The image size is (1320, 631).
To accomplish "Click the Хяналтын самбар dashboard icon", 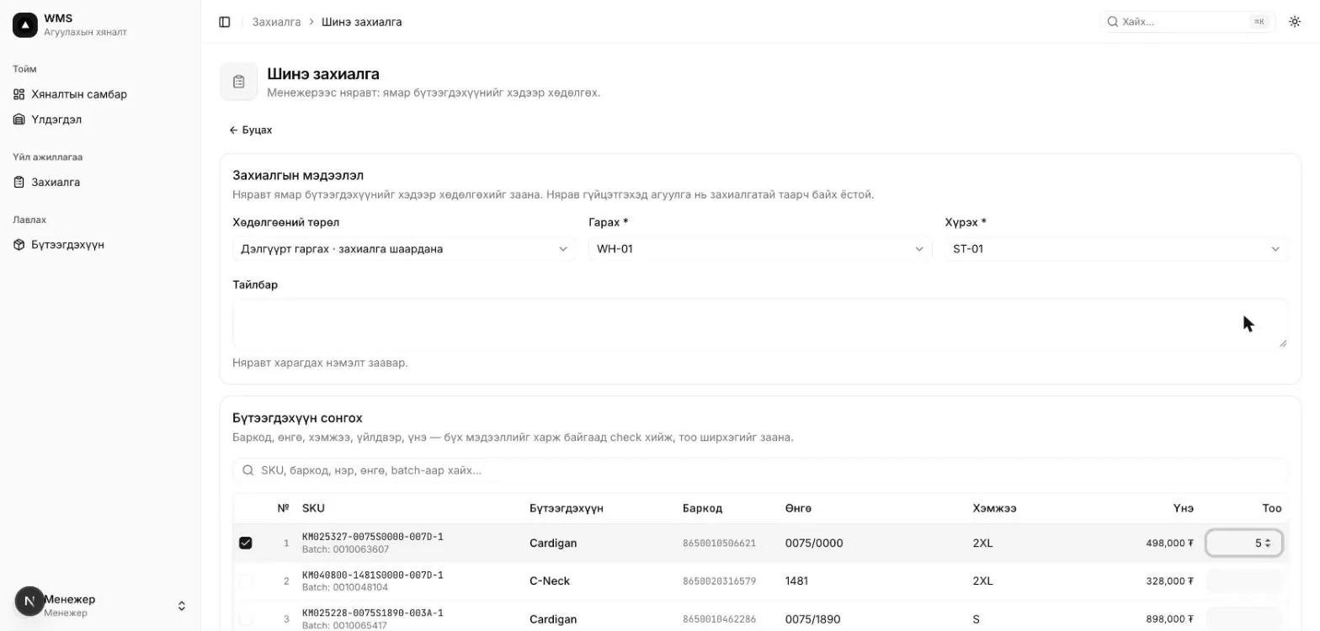I will (x=19, y=94).
